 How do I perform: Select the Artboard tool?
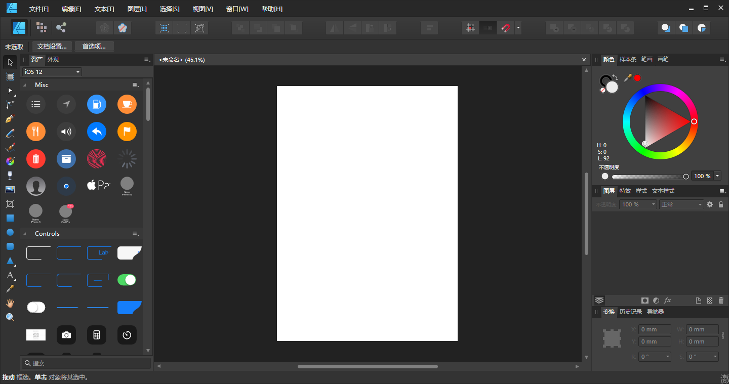pyautogui.click(x=10, y=76)
